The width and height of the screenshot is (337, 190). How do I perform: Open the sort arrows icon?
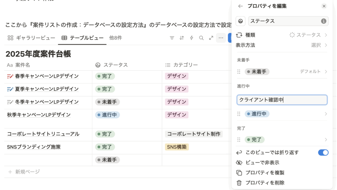pos(182,38)
